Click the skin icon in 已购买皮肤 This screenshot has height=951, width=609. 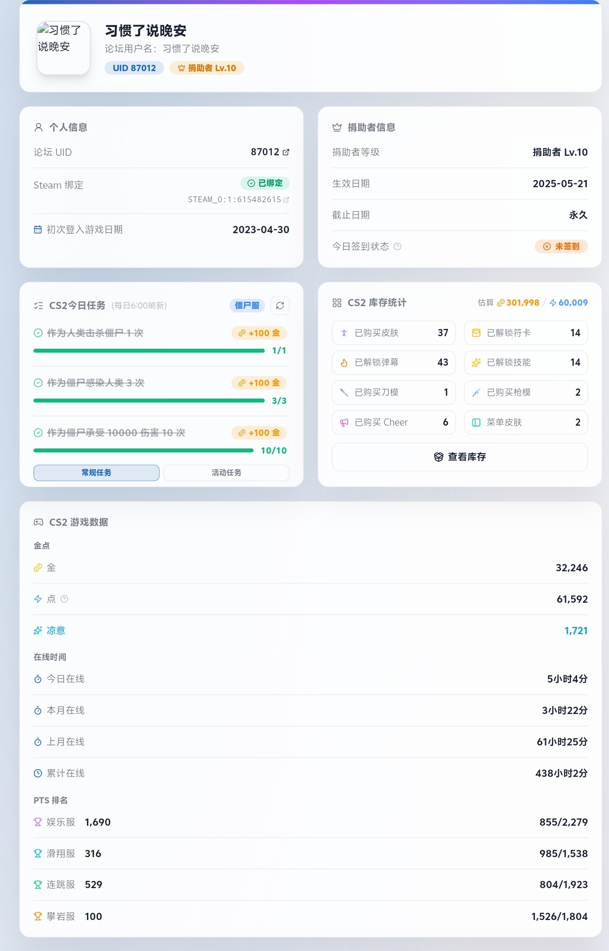[x=344, y=333]
